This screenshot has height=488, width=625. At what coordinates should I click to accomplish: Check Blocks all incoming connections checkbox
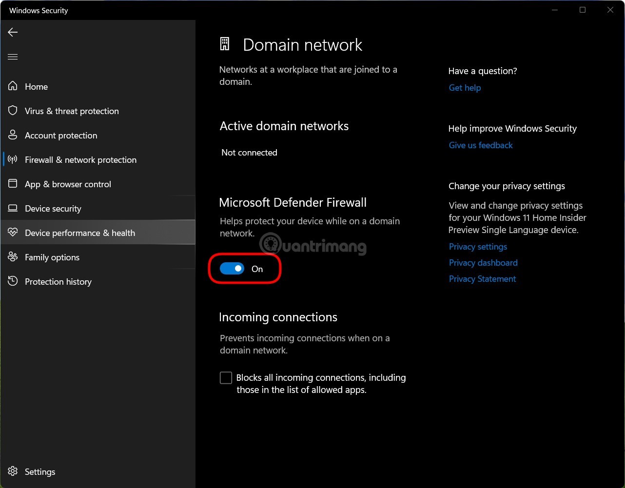[x=226, y=378]
